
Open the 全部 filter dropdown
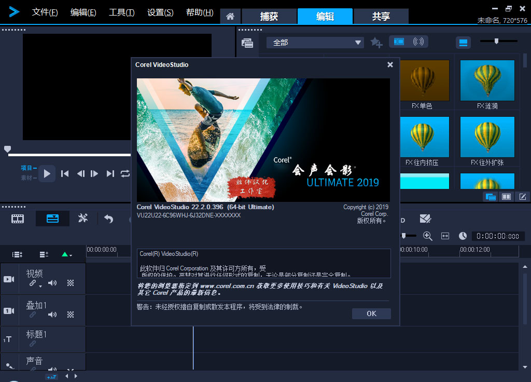pos(315,43)
